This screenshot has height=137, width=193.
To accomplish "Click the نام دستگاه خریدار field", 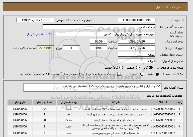I will tap(99, 27).
